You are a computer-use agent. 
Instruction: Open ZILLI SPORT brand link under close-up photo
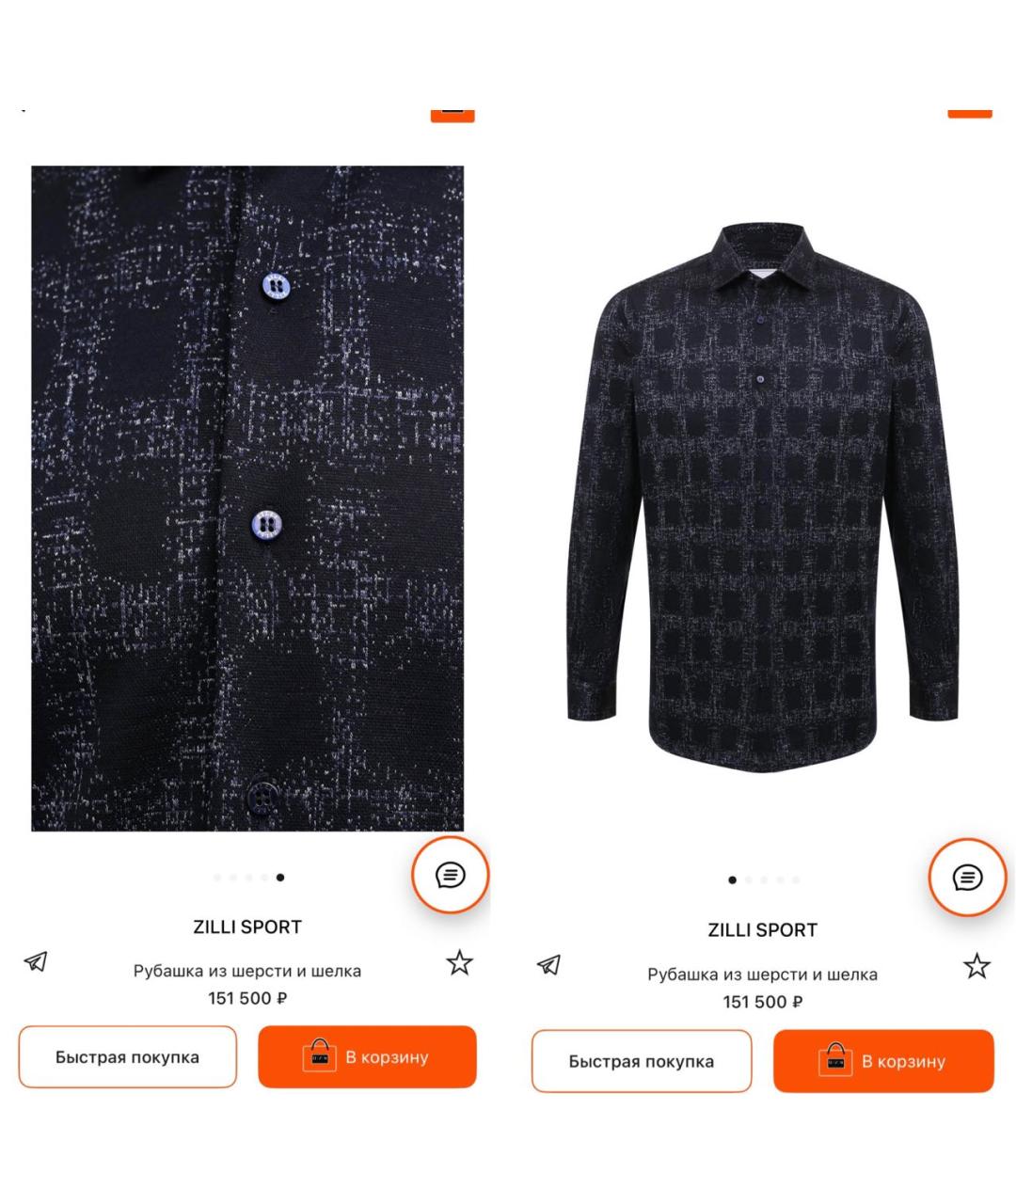point(247,927)
